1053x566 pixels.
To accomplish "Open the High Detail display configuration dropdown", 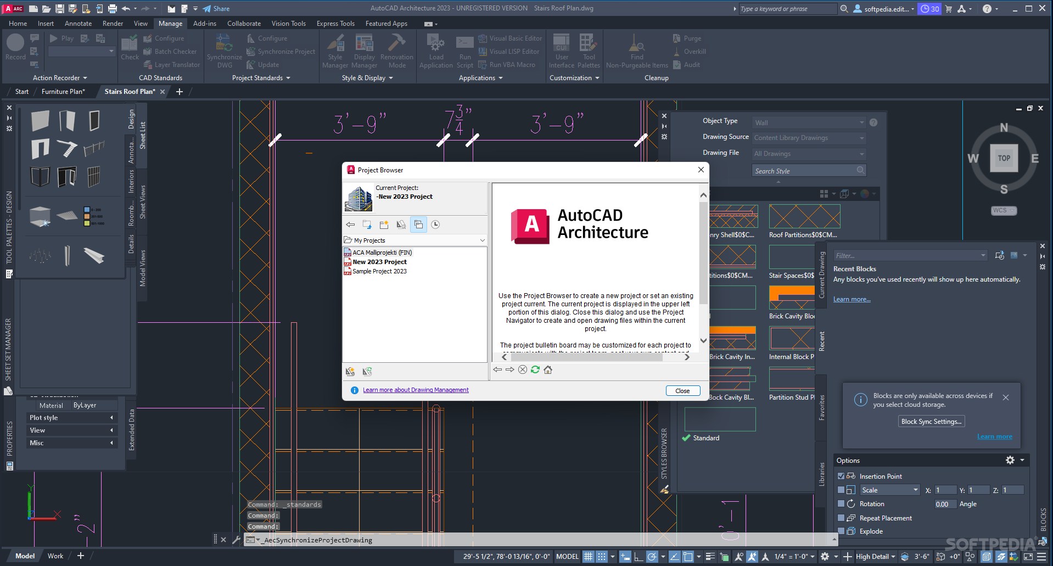I will pos(875,556).
